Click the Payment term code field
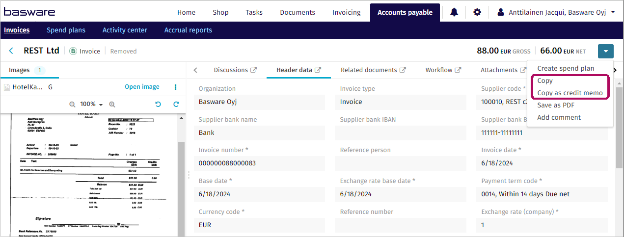 (542, 194)
